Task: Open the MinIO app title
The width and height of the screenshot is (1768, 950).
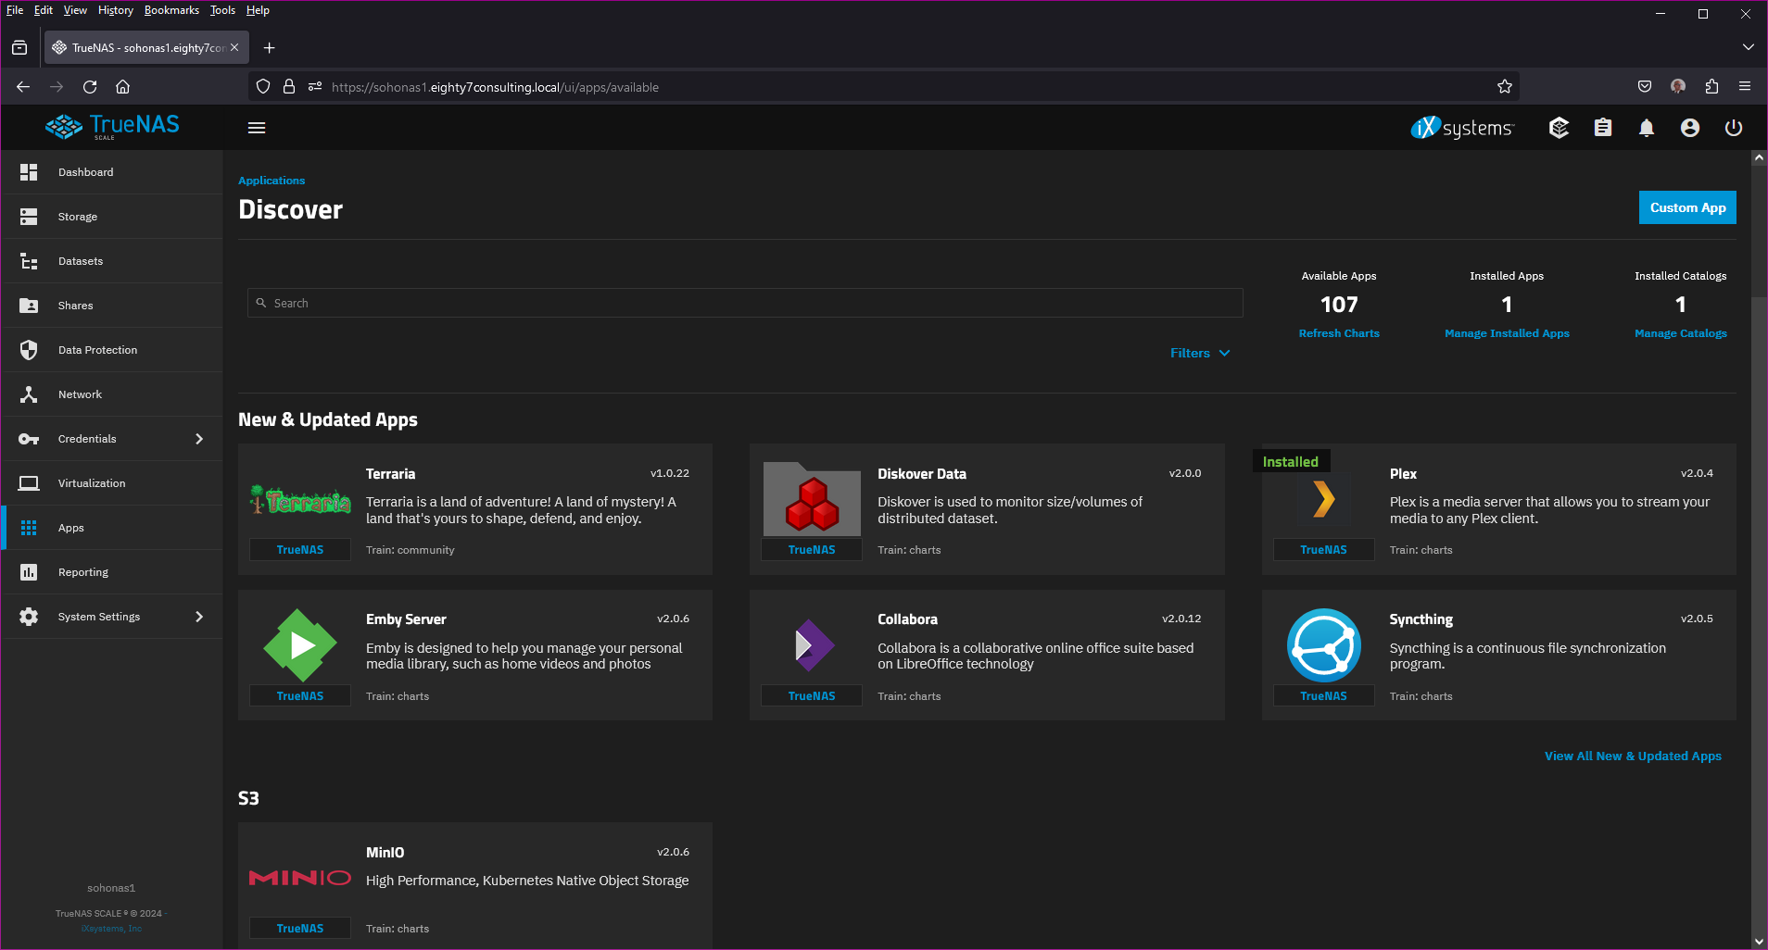Action: (x=385, y=853)
